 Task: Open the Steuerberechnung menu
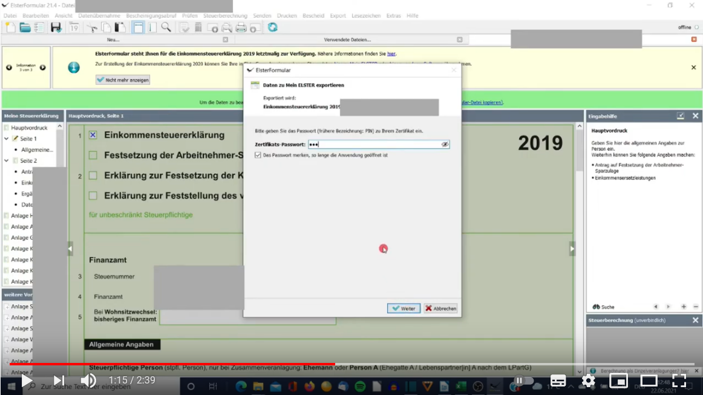click(225, 16)
